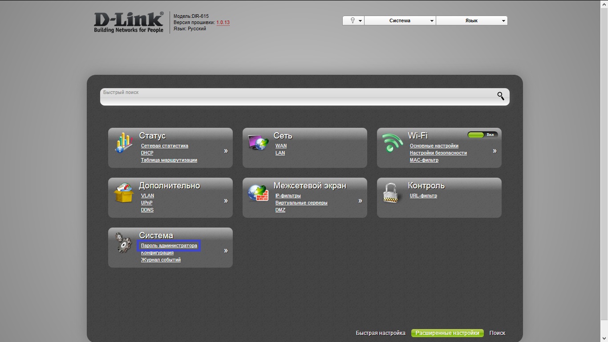The image size is (608, 342).
Task: Click the Язык: Русский text
Action: coord(190,28)
